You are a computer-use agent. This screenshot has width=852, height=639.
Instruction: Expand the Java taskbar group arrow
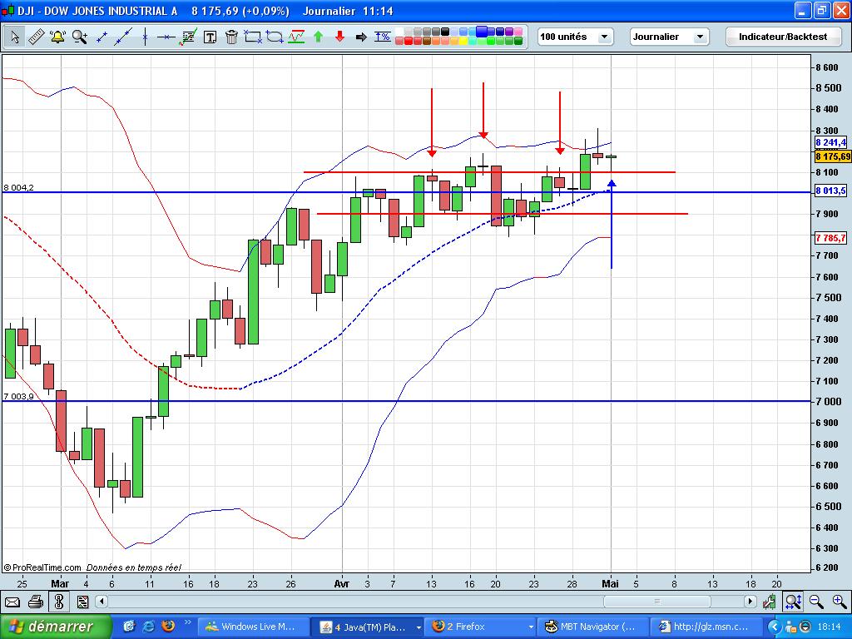pos(418,627)
